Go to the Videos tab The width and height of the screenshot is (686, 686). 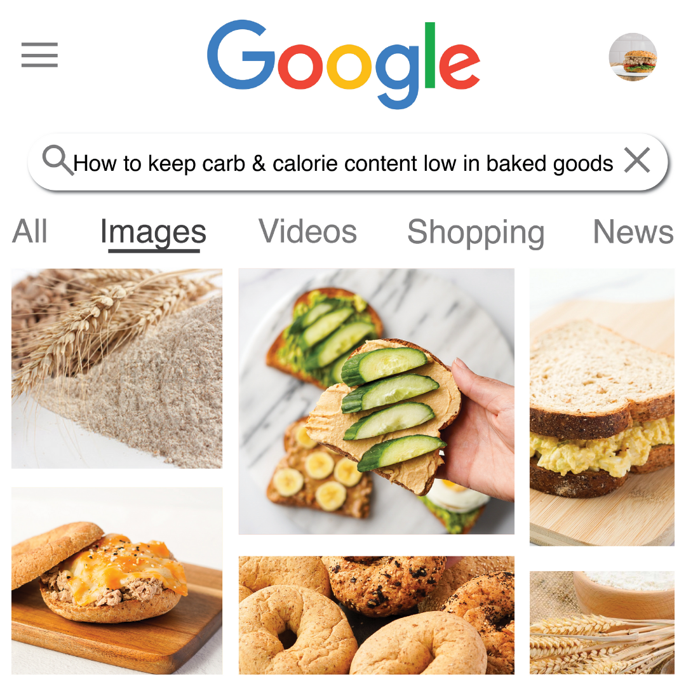coord(307,231)
